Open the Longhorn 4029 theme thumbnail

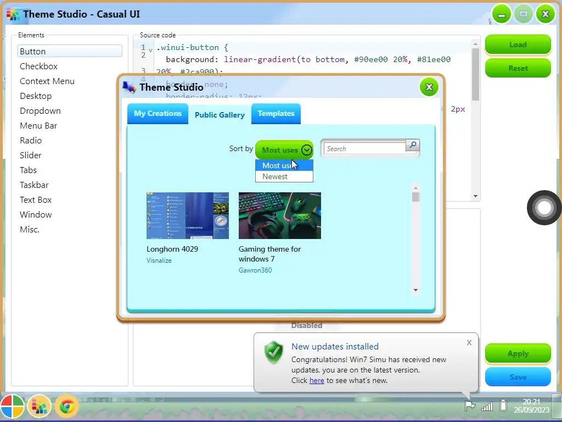[x=188, y=215]
